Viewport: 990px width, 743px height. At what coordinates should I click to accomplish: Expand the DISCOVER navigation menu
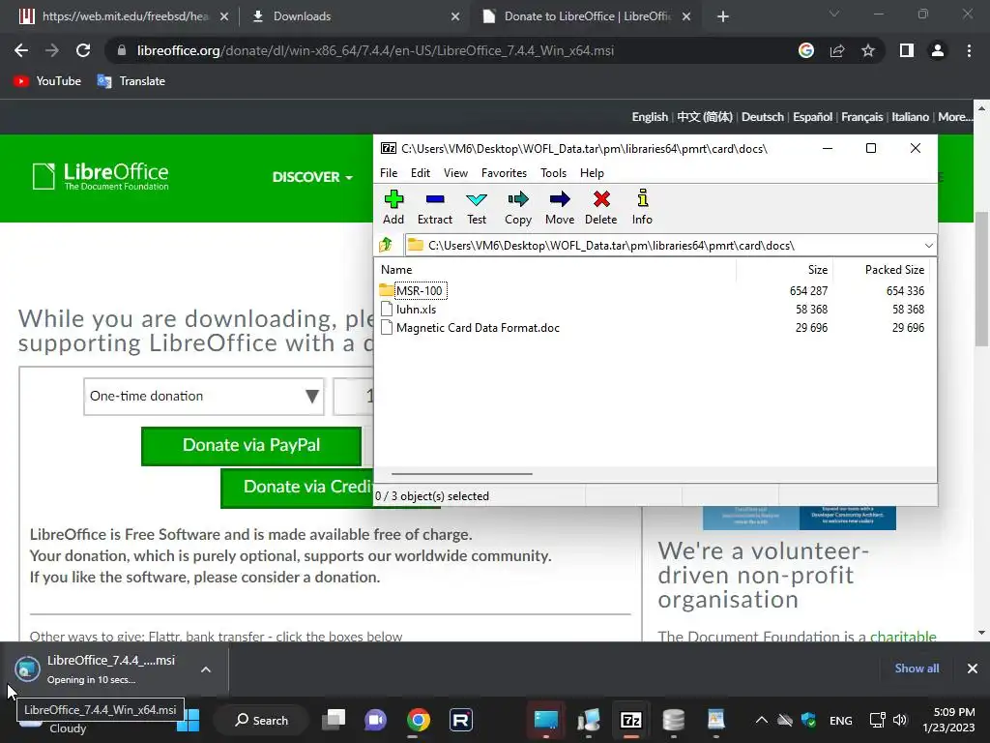click(312, 177)
